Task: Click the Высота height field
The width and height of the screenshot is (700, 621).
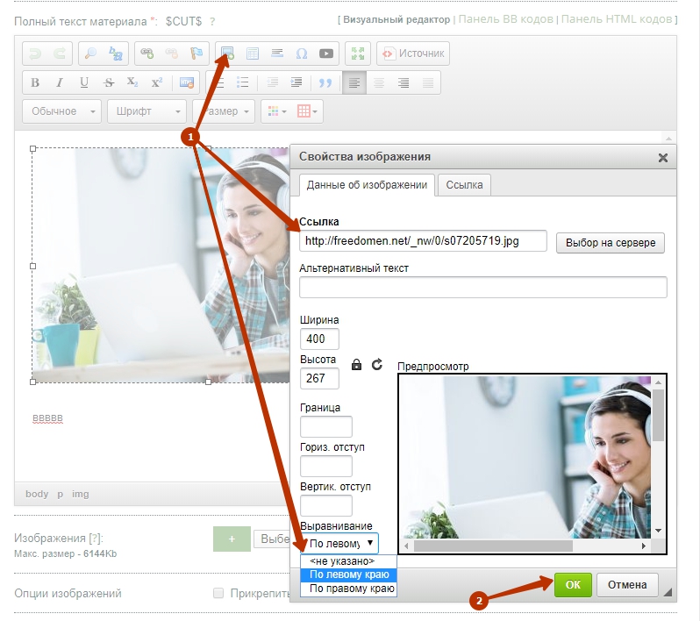Action: pos(319,378)
